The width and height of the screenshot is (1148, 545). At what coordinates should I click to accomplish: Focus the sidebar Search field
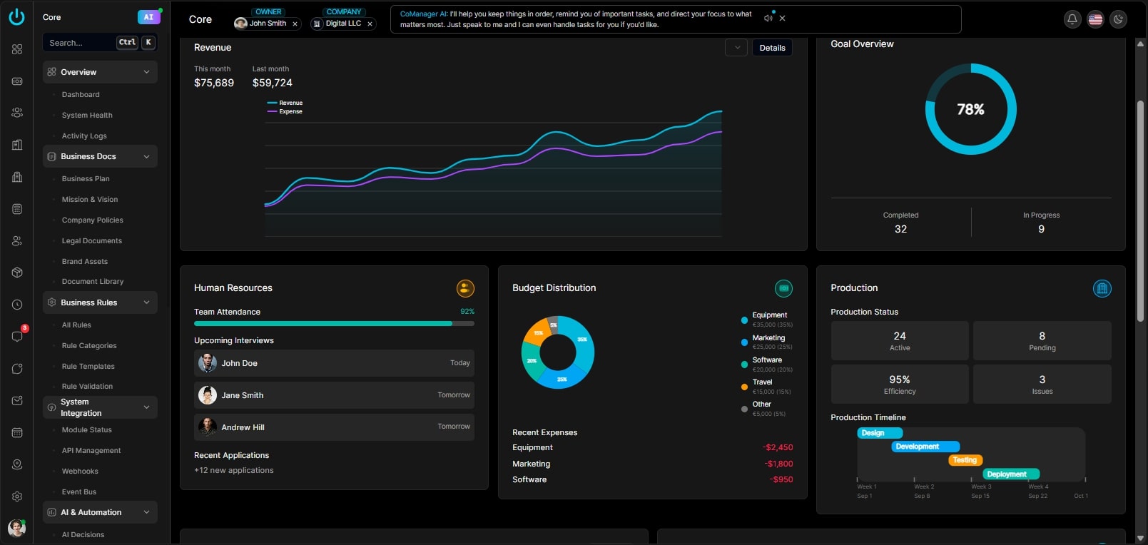pyautogui.click(x=78, y=43)
